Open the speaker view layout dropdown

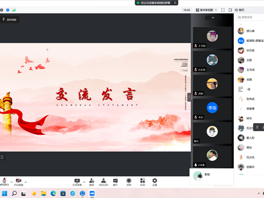206,10
